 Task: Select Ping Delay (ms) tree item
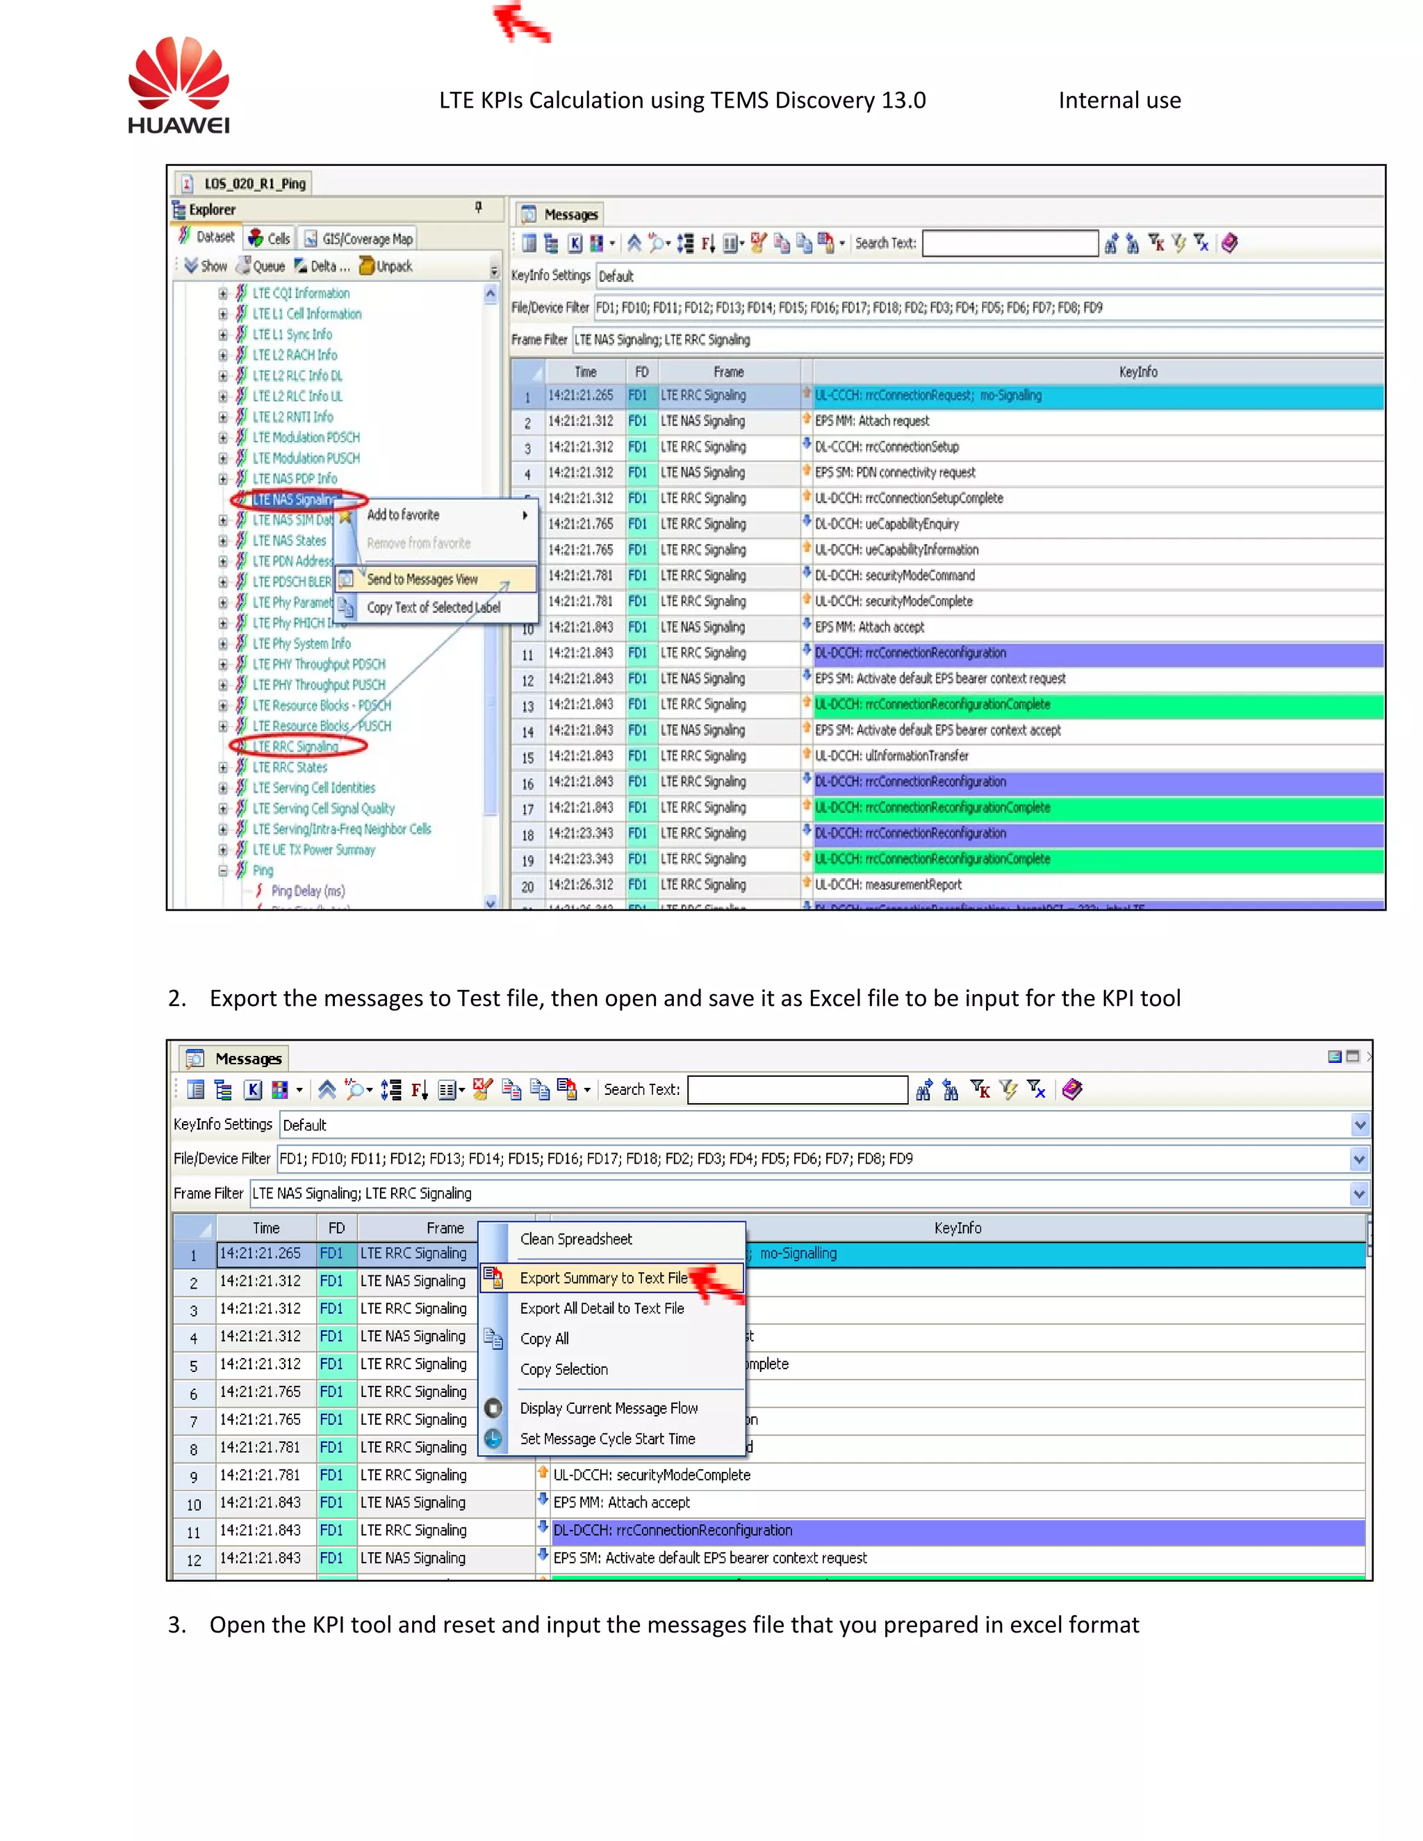point(308,891)
